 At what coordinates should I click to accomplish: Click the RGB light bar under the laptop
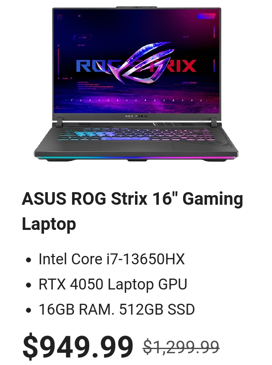[136, 158]
